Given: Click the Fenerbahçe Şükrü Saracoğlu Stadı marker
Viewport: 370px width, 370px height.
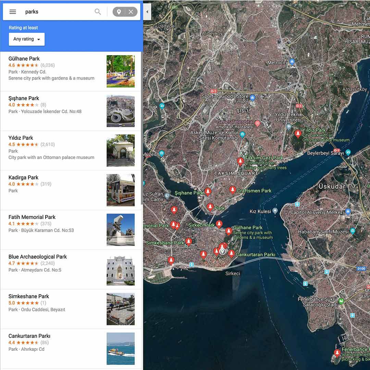Looking at the screenshot, I should pos(341,301).
